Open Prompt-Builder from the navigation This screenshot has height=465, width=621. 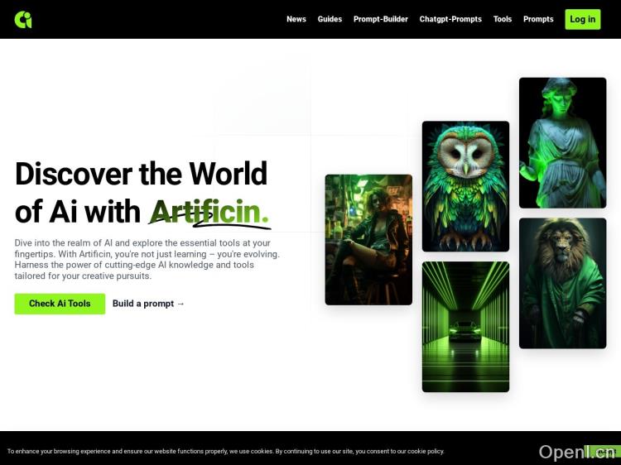coord(380,19)
